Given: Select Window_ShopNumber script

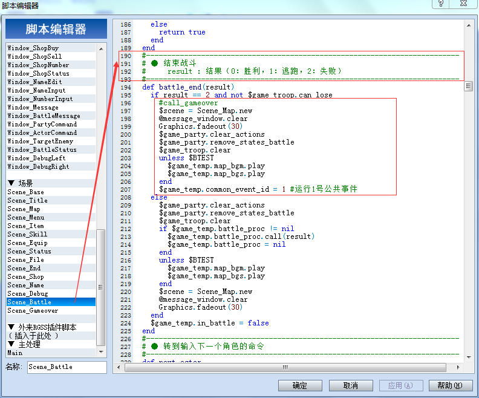Looking at the screenshot, I should coord(51,65).
